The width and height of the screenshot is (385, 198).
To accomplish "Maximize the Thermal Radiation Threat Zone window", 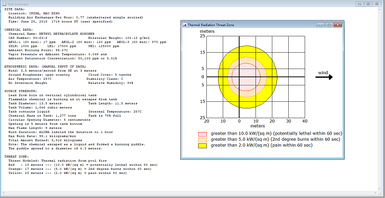I will pos(329,25).
